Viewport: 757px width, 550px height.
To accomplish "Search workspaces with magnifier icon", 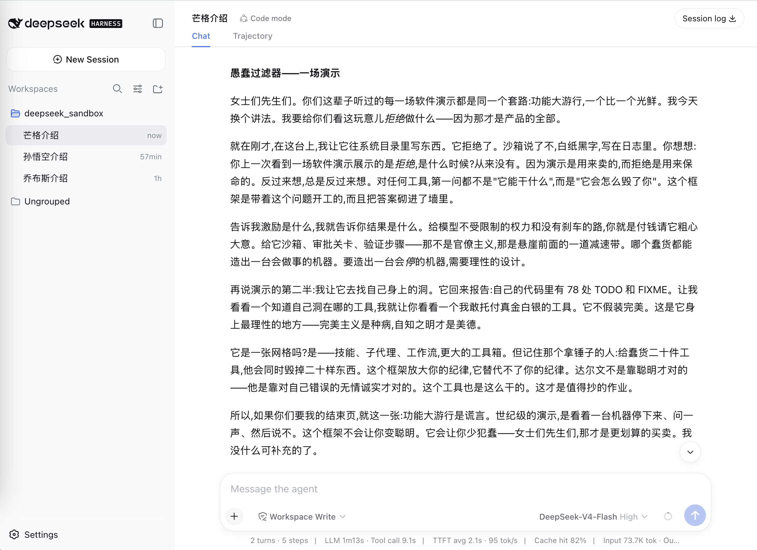I will coord(117,89).
